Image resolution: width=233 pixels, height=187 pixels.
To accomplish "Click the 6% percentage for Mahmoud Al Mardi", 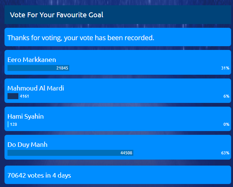I will click(226, 97).
